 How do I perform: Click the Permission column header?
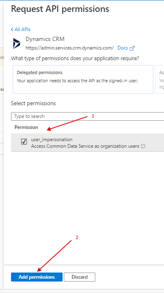pos(26,127)
